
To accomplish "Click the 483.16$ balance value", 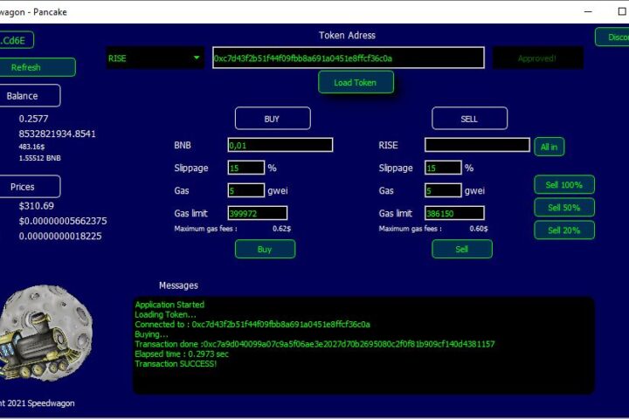I will (31, 147).
